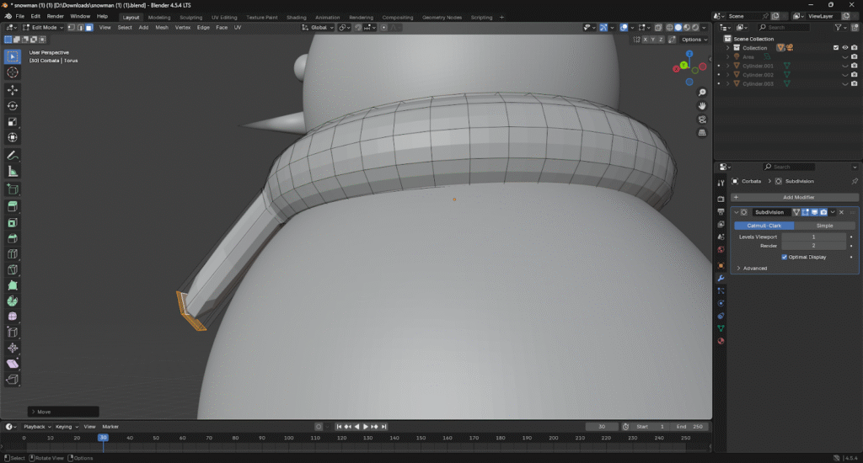Select the Simple subdivision type

click(824, 226)
